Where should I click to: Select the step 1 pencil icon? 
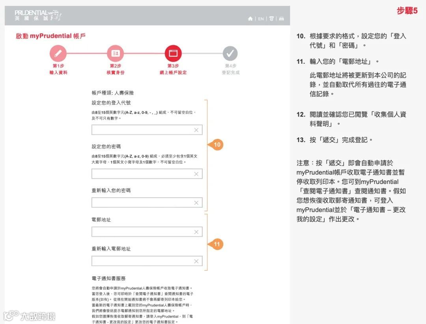tap(58, 54)
